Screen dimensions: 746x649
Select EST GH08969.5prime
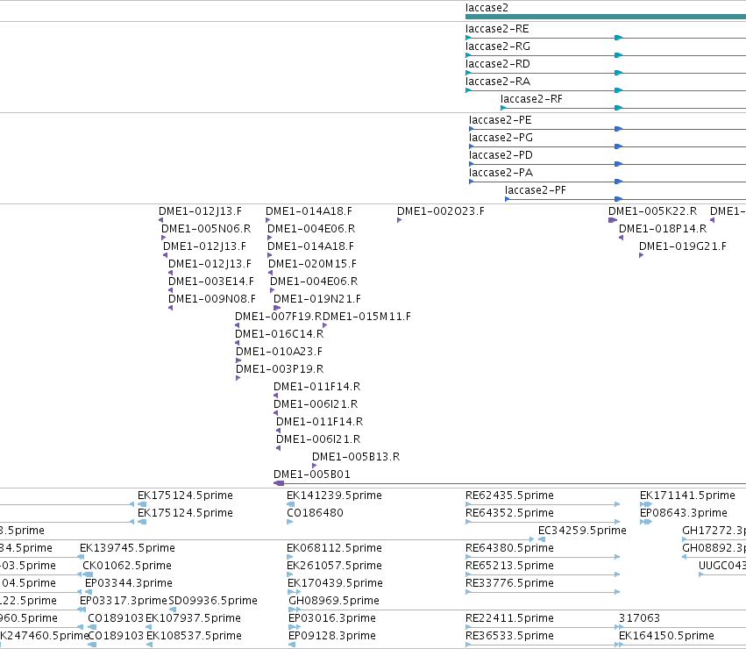(517, 610)
